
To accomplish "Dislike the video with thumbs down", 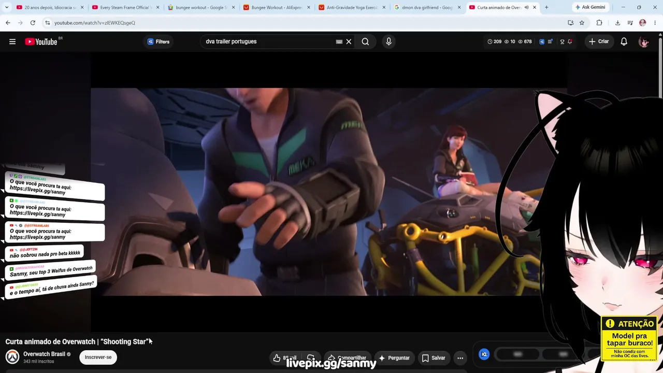I will 311,358.
